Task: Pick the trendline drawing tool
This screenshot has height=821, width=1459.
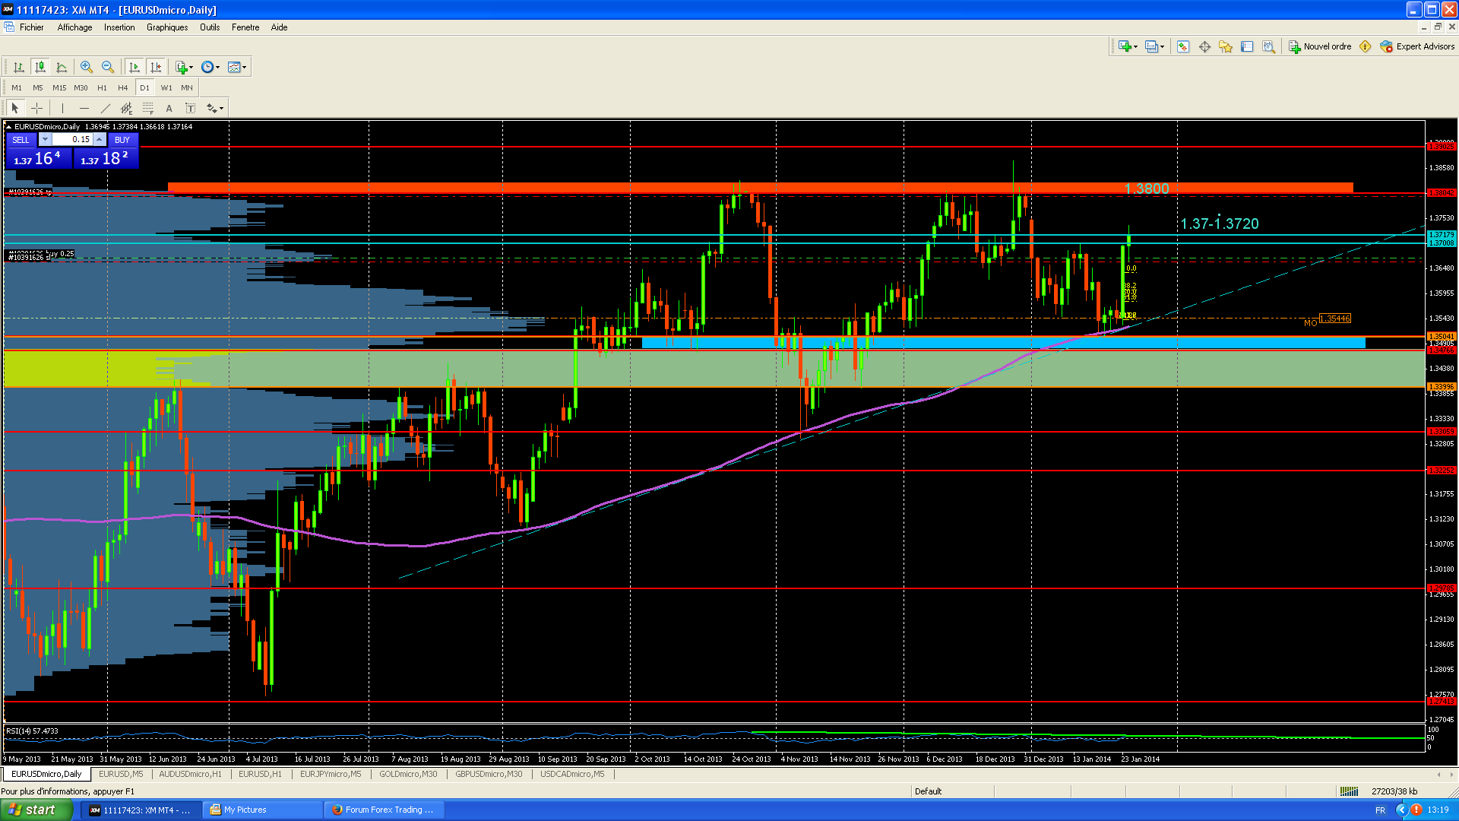Action: coord(106,108)
